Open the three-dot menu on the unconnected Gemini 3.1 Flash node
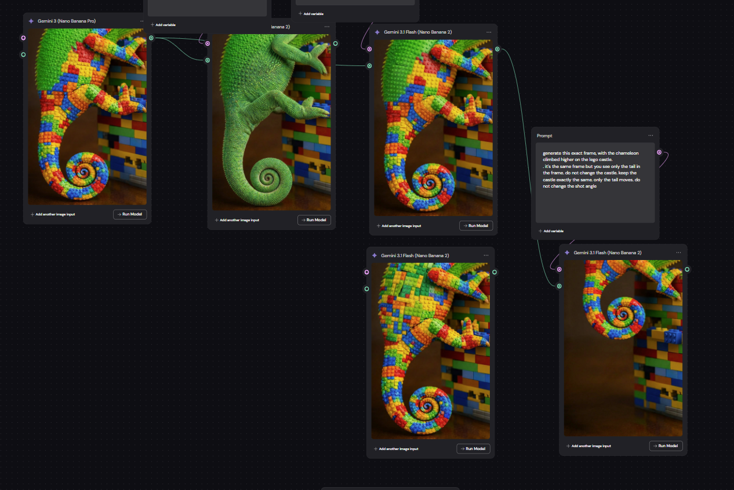Screen dimensions: 734x490 486,255
